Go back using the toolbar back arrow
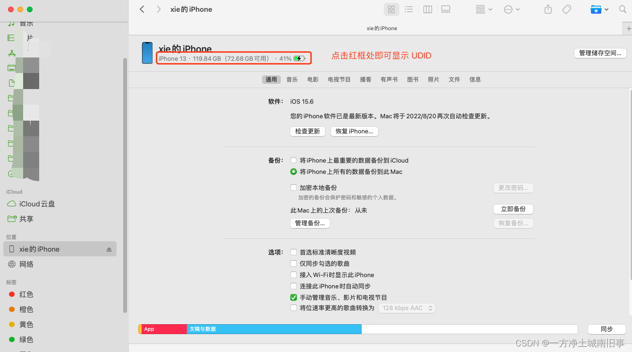632x352 pixels. pos(142,9)
